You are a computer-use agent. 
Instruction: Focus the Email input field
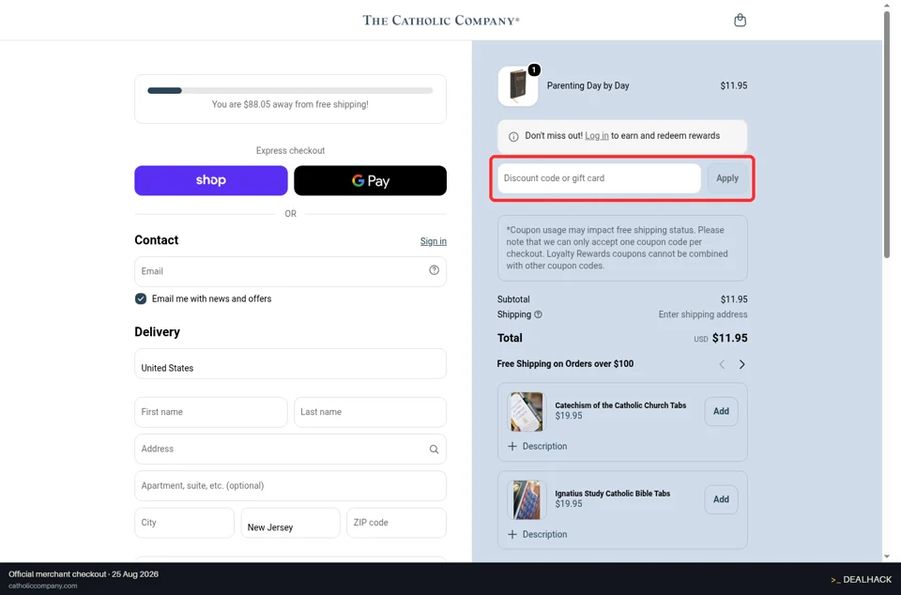(x=290, y=271)
